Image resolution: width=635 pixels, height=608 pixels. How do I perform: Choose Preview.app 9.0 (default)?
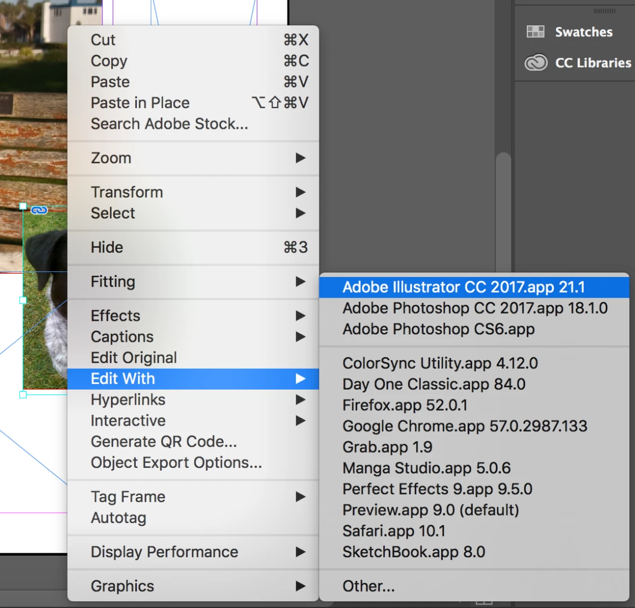pos(474,510)
